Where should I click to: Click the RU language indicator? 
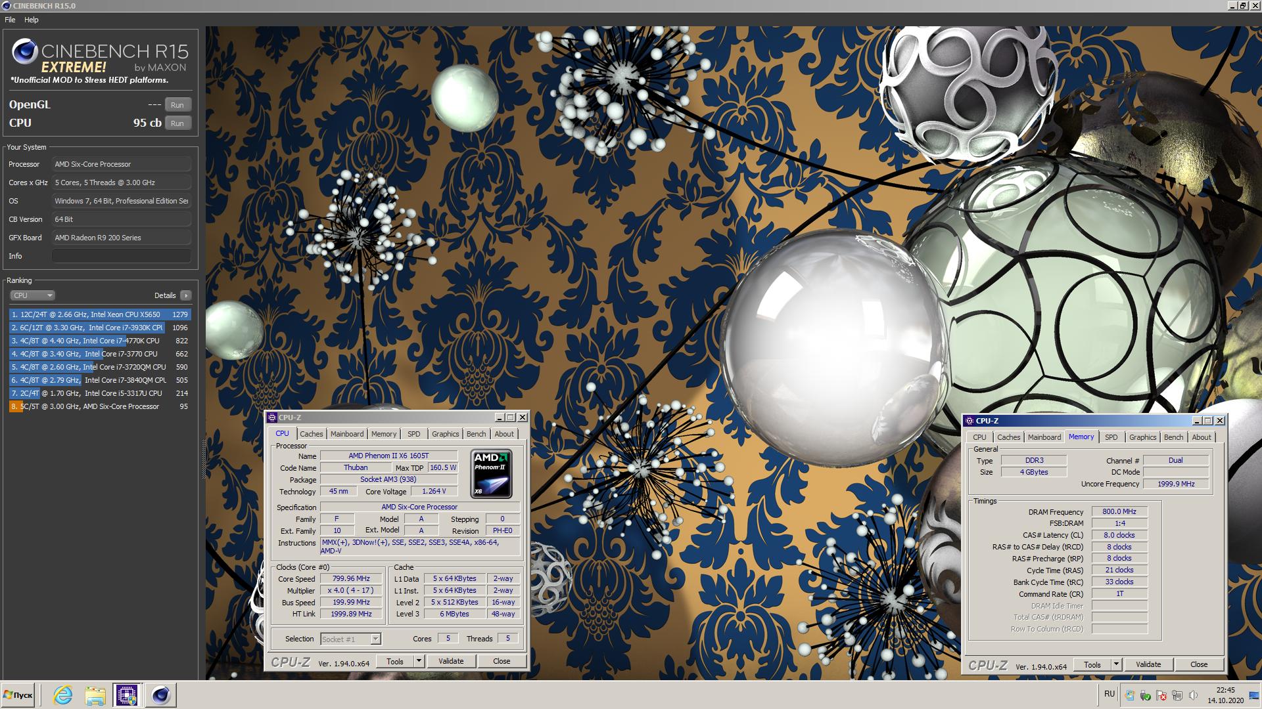[x=1110, y=694]
